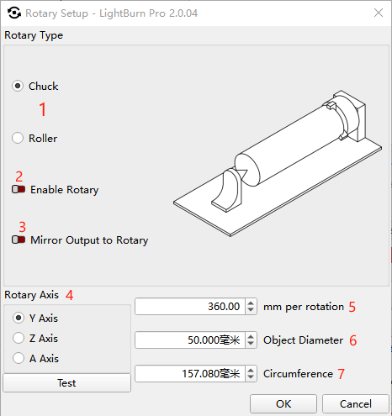This screenshot has height=416, width=392.
Task: Confirm settings with the OK button
Action: 283,404
